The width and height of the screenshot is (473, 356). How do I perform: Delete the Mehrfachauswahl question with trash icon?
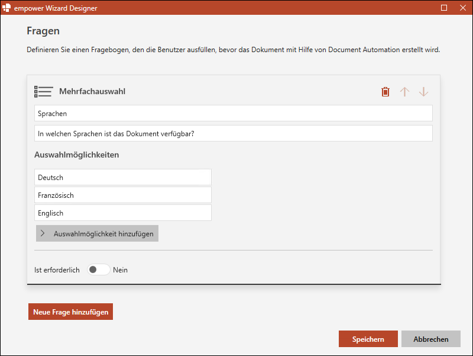385,92
